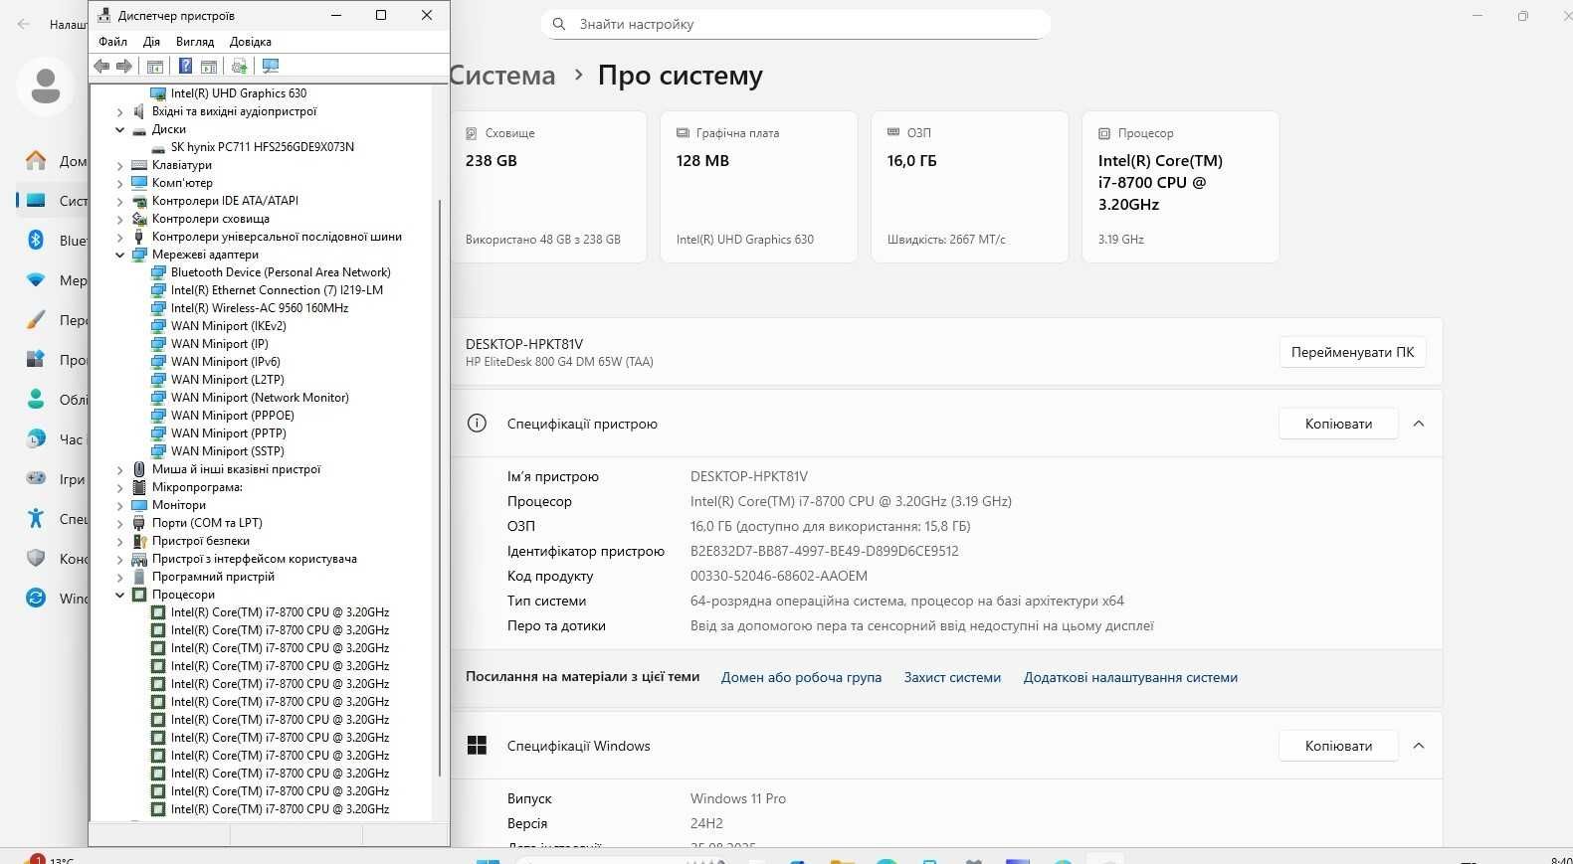1573x864 pixels.
Task: Expand the Порти (COM та LPT) node
Action: coord(120,523)
